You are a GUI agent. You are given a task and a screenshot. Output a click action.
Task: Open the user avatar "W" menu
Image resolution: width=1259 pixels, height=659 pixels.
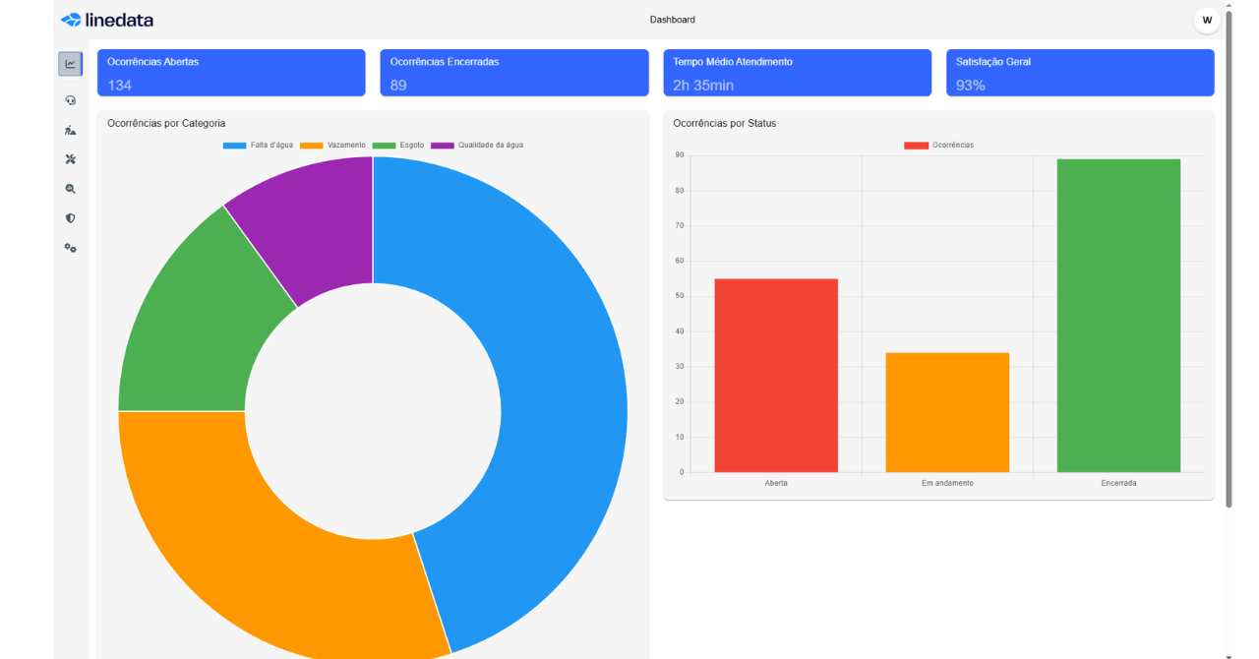pyautogui.click(x=1207, y=20)
